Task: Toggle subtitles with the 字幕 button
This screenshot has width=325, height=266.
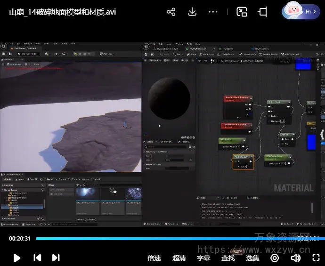Action: 203,258
